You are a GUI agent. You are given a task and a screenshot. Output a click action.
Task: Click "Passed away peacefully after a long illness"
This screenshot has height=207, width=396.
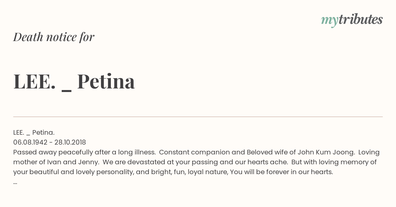point(84,152)
